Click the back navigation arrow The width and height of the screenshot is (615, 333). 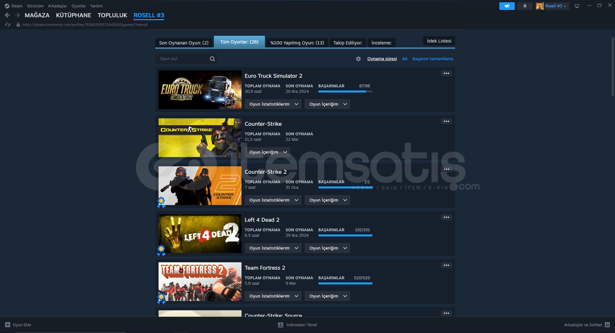(7, 15)
